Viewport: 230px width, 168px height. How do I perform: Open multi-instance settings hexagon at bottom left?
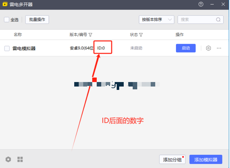point(8,159)
